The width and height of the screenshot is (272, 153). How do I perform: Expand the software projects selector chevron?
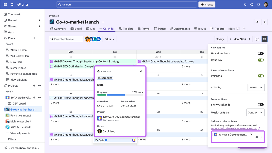point(261,137)
